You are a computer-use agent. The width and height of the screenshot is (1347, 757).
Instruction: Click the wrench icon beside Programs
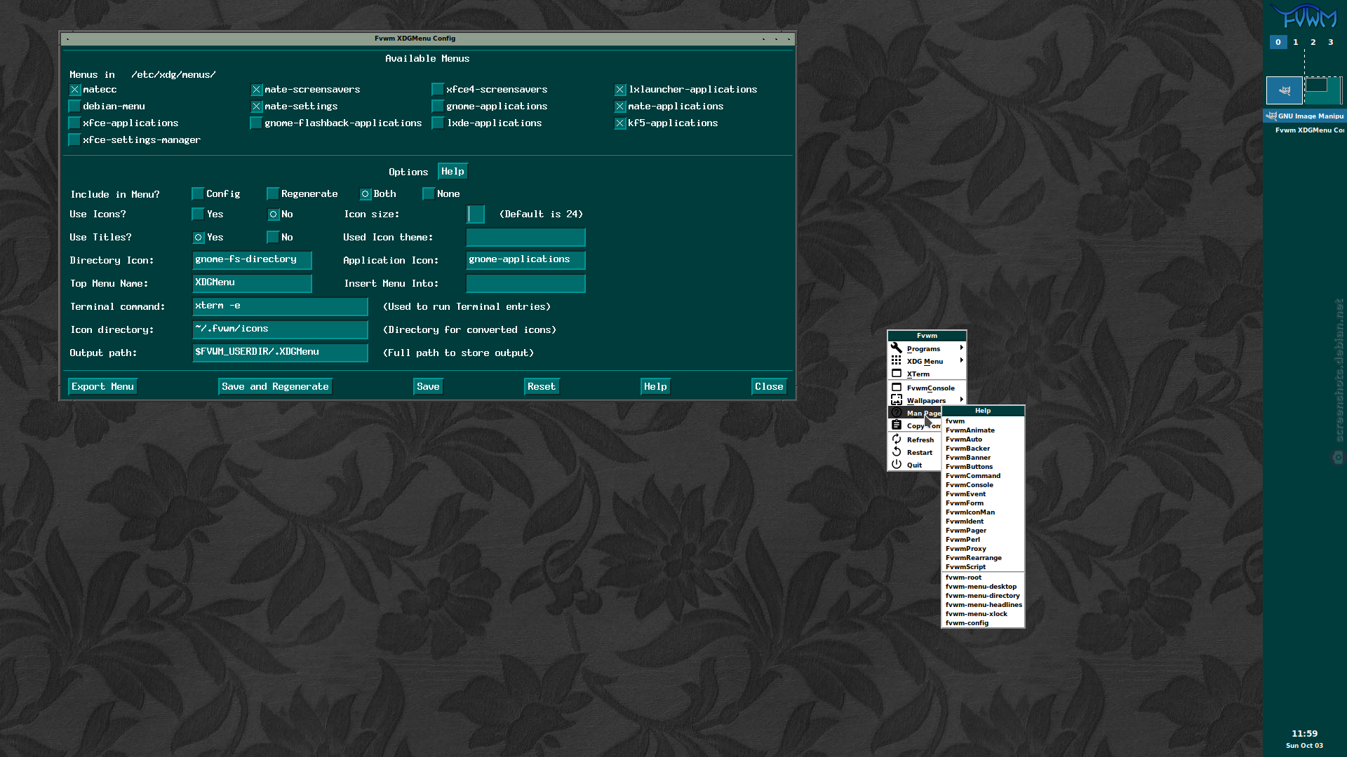point(897,348)
